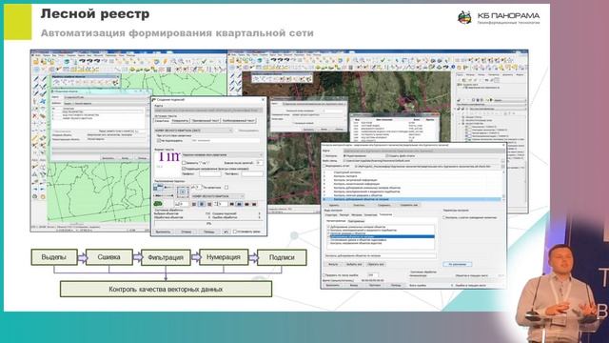Image resolution: width=609 pixels, height=343 pixels.
Task: Switch to the 'Метрика' tab in control dialog
Action: pos(357,215)
